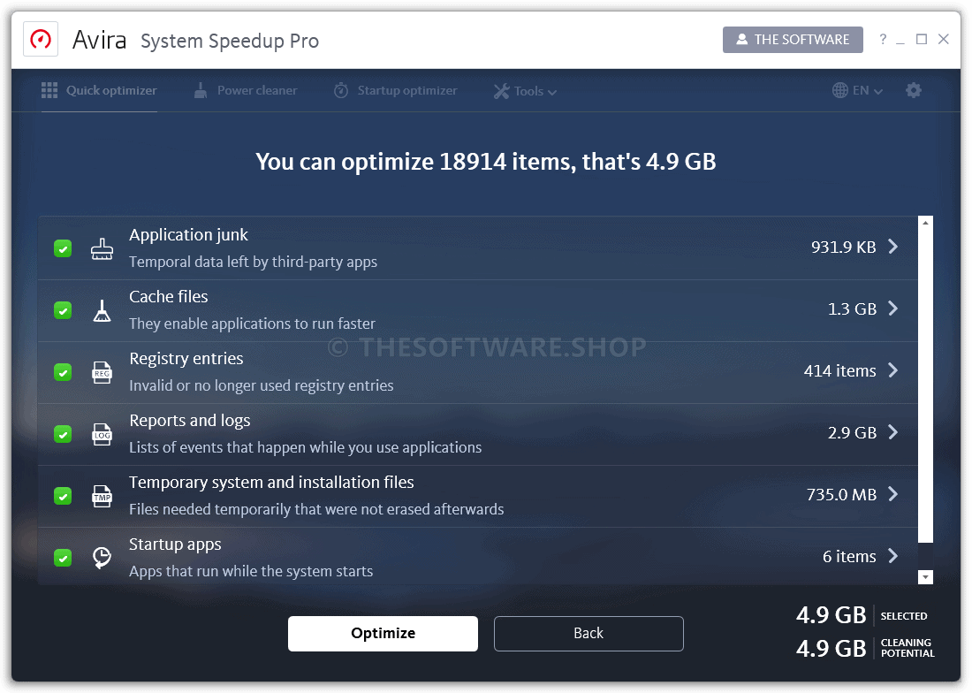The image size is (972, 693).
Task: Click the 4.9 GB SELECTED value
Action: click(x=832, y=615)
